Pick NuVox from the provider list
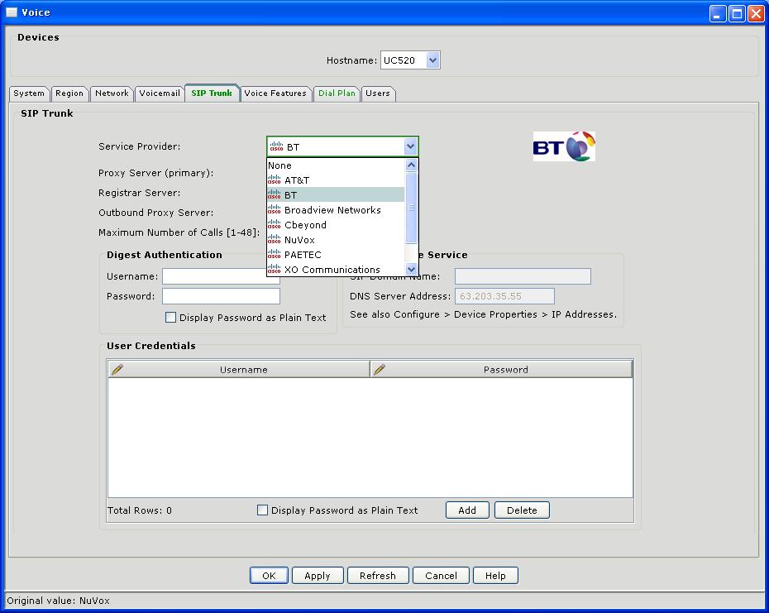769x613 pixels. coord(336,240)
